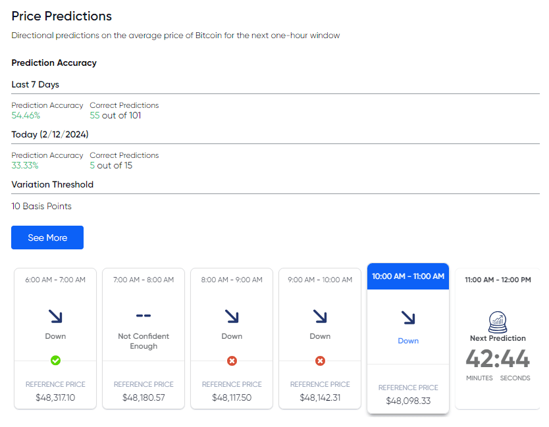Screen dimensions: 549x427
Task: Select the 11:00 AM - 12:00 PM header
Action: [x=498, y=280]
